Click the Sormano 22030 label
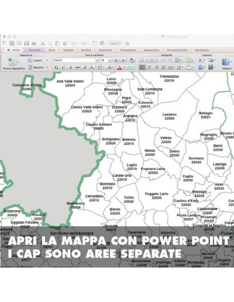Image resolution: width=234 pixels, height=302 pixels. pyautogui.click(x=196, y=160)
